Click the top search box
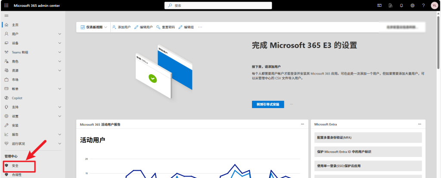Screen dimensions: 441x178 pyautogui.click(x=218, y=5)
